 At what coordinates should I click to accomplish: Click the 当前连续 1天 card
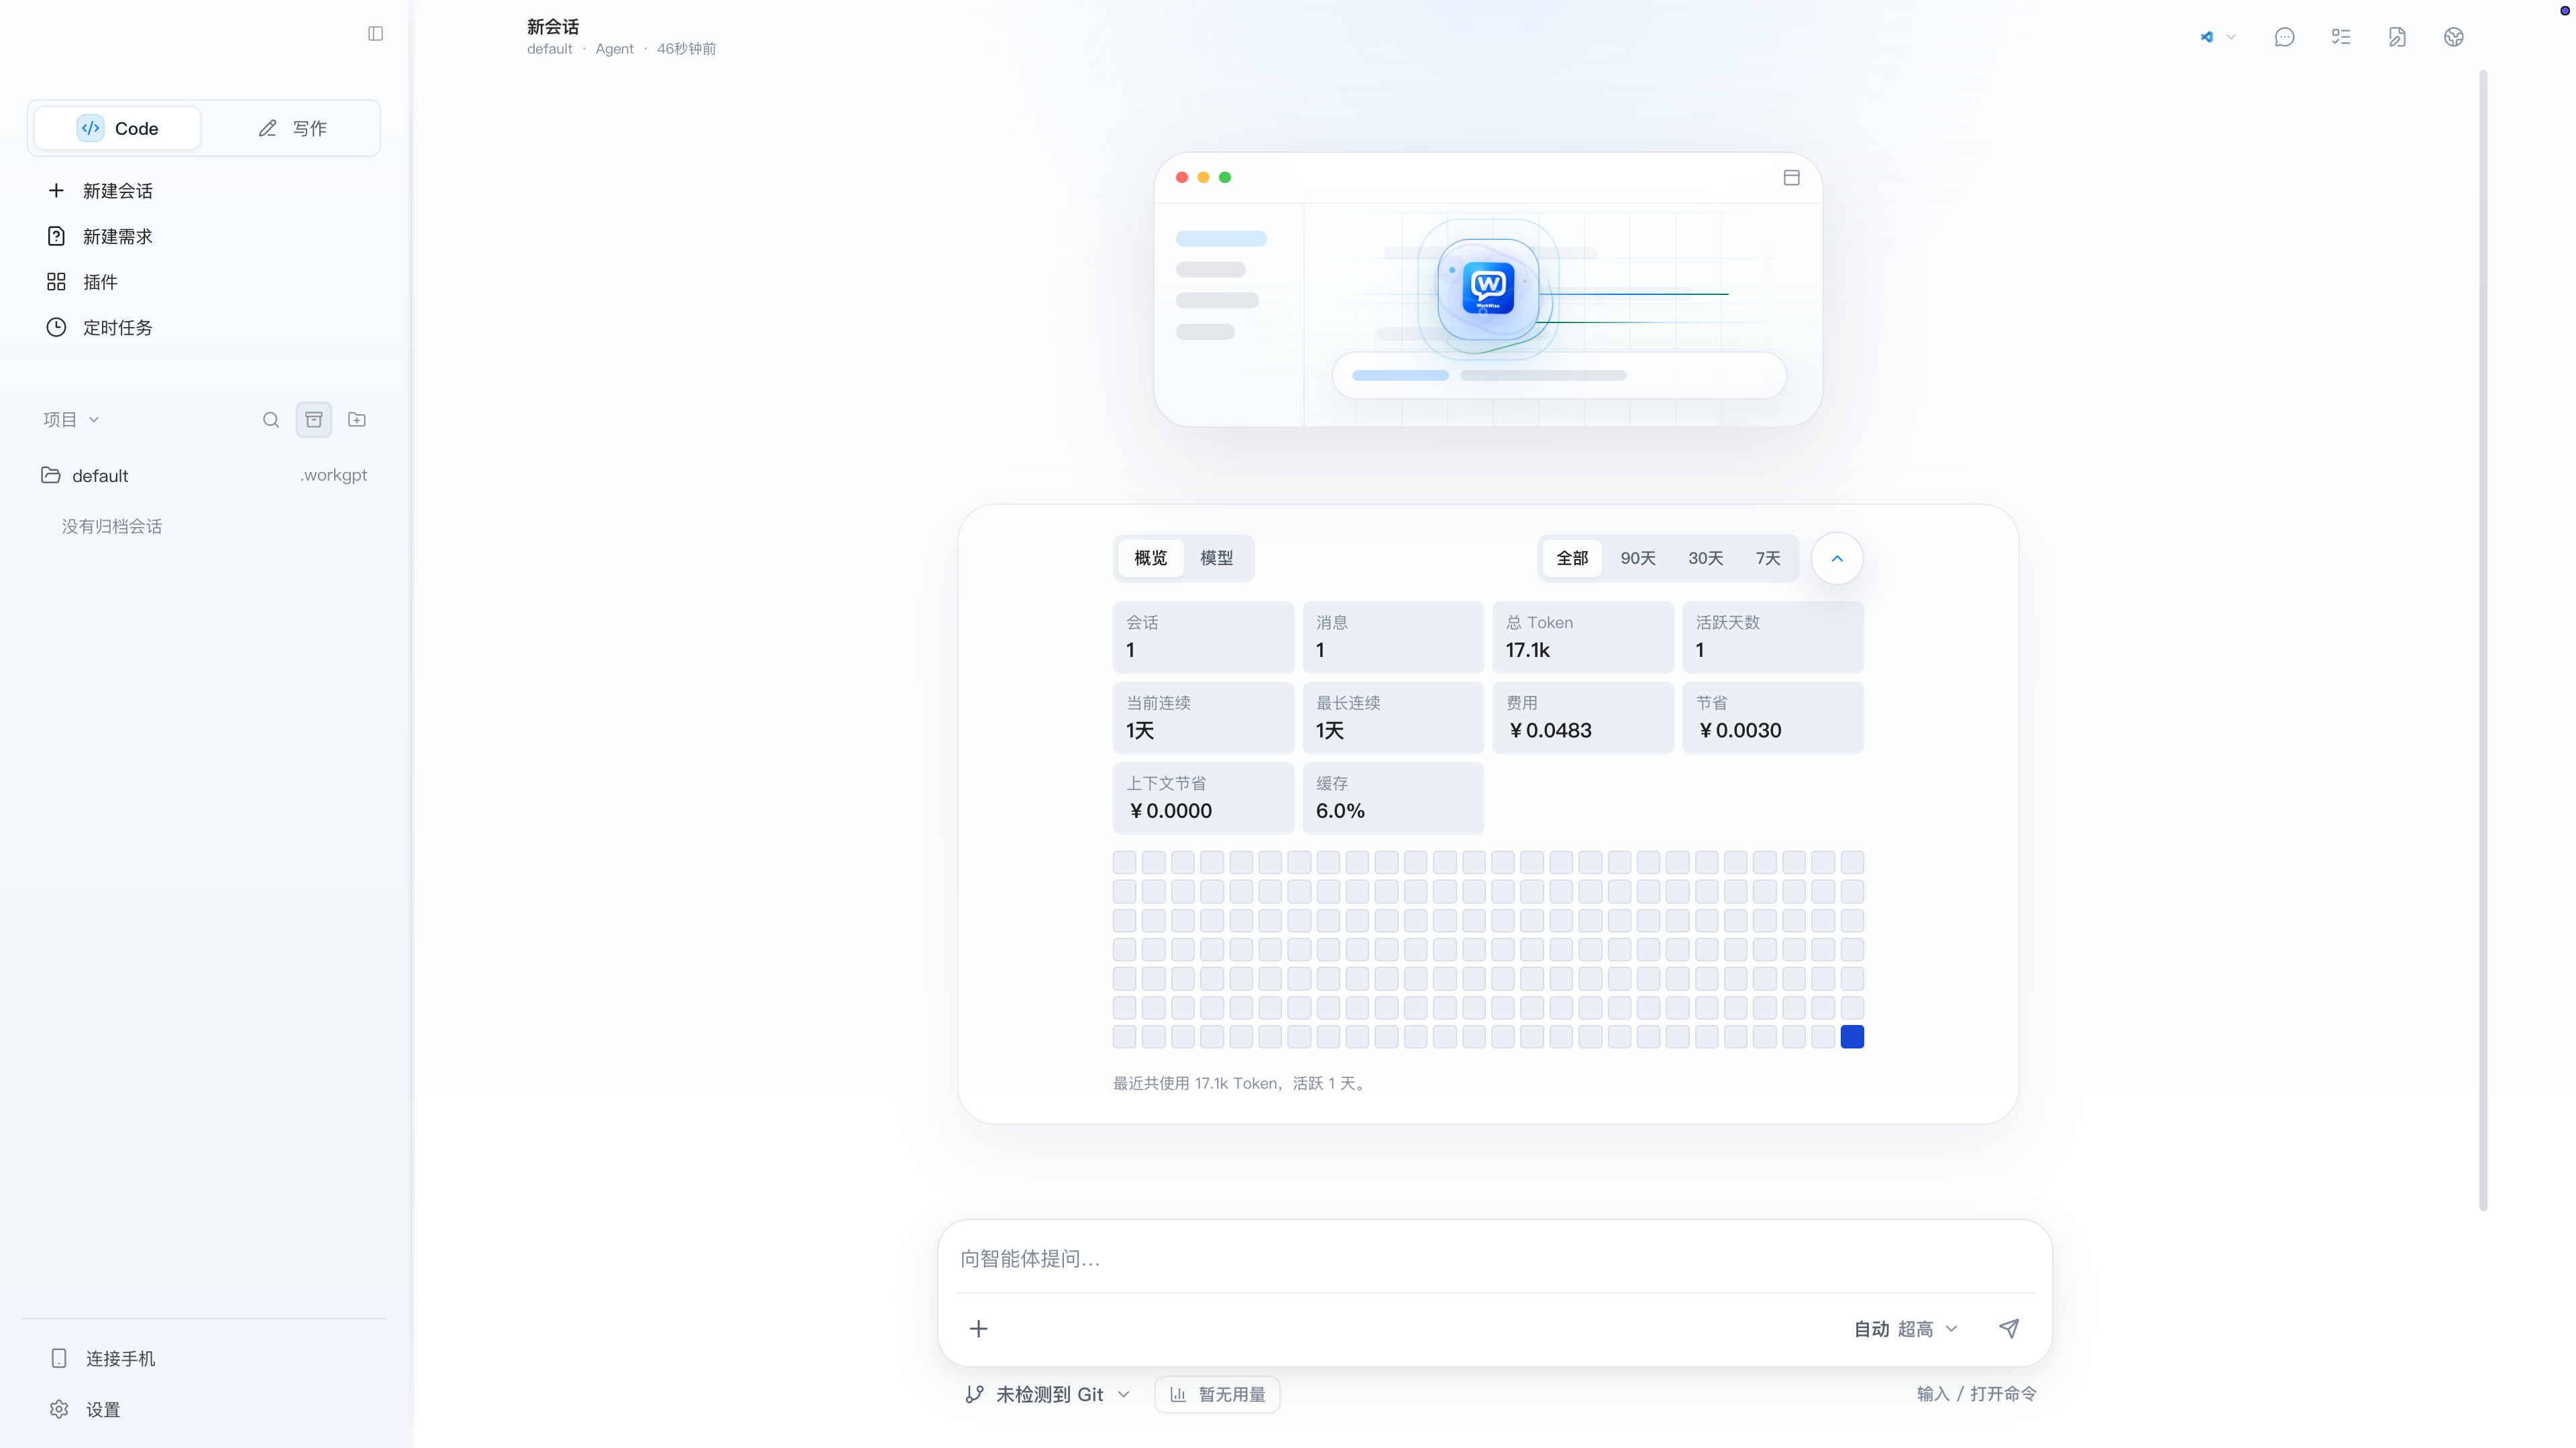point(1203,717)
